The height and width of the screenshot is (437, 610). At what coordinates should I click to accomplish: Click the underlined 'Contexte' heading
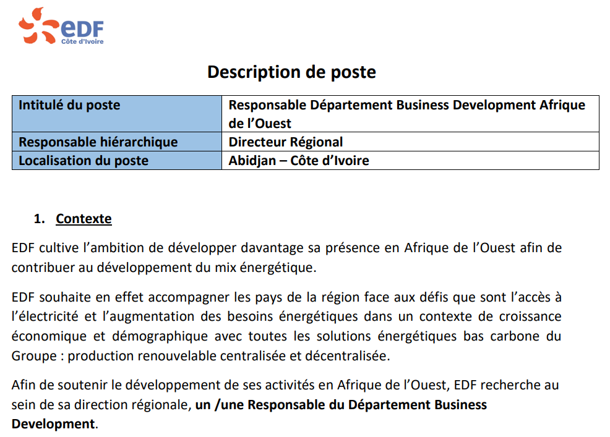(x=84, y=219)
